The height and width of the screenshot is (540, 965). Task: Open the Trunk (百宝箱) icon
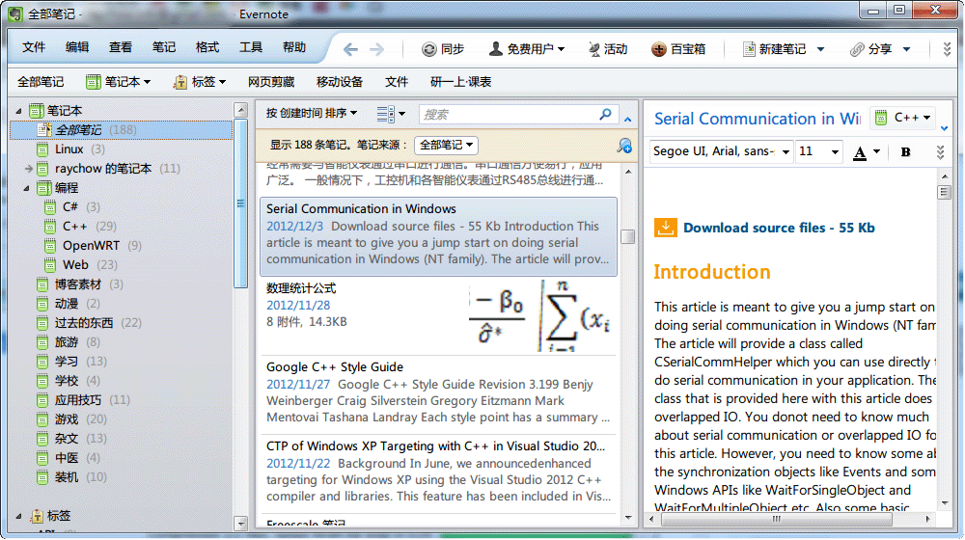[659, 49]
